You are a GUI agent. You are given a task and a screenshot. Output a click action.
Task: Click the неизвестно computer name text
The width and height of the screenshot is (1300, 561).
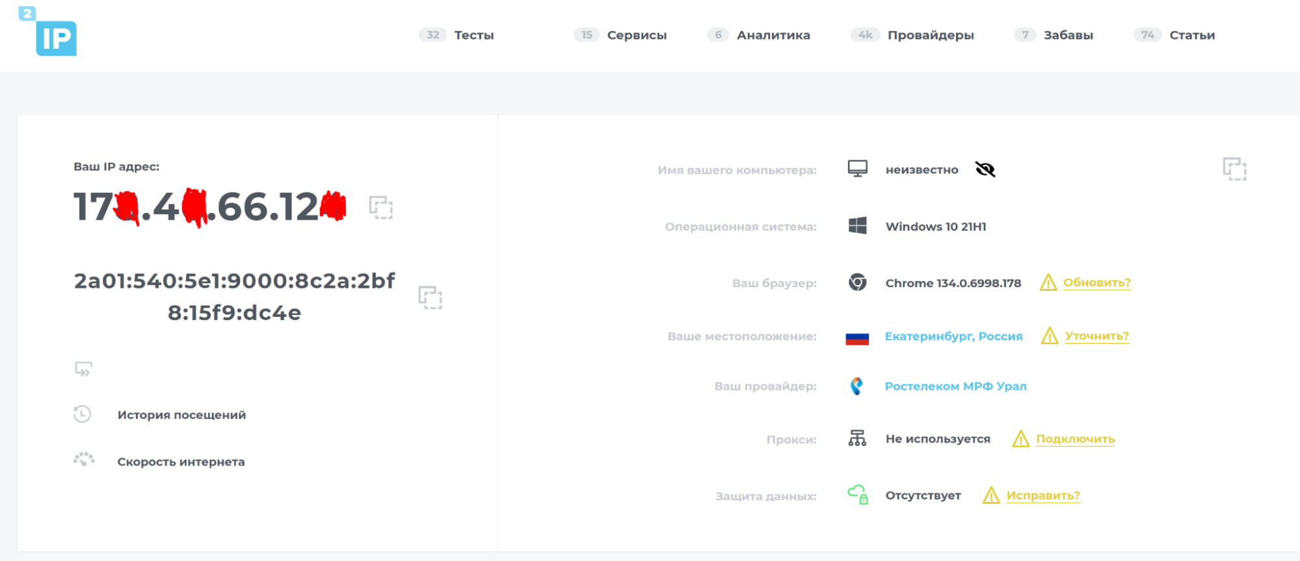922,170
